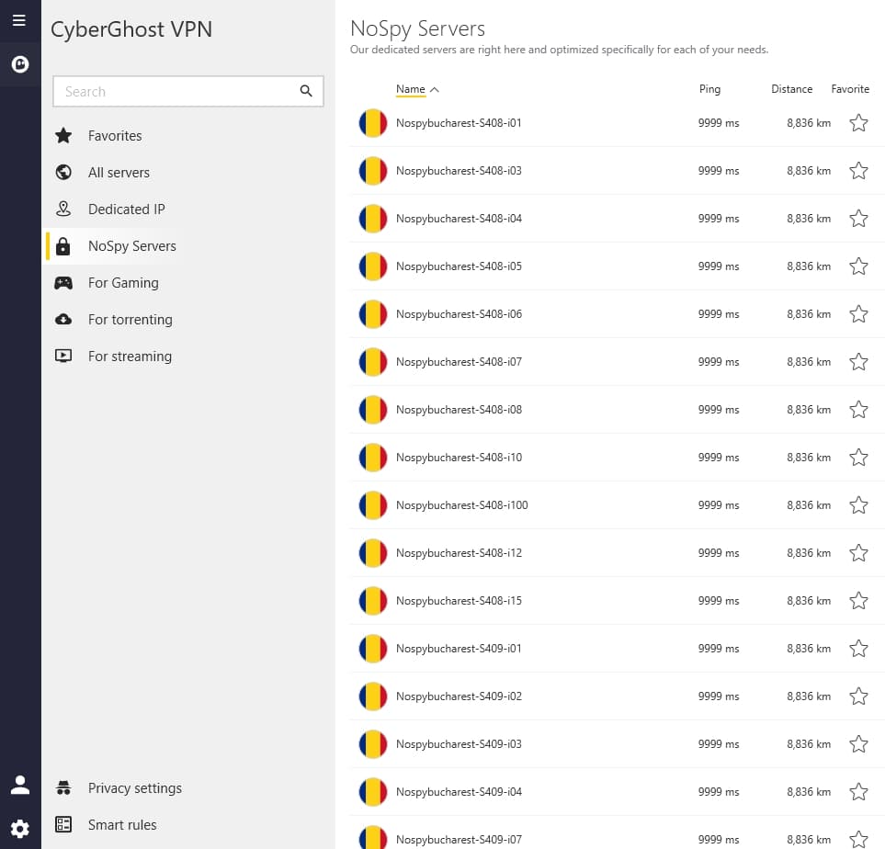Select Dedicated IP menu item
Screen dimensions: 885x849
(x=127, y=209)
